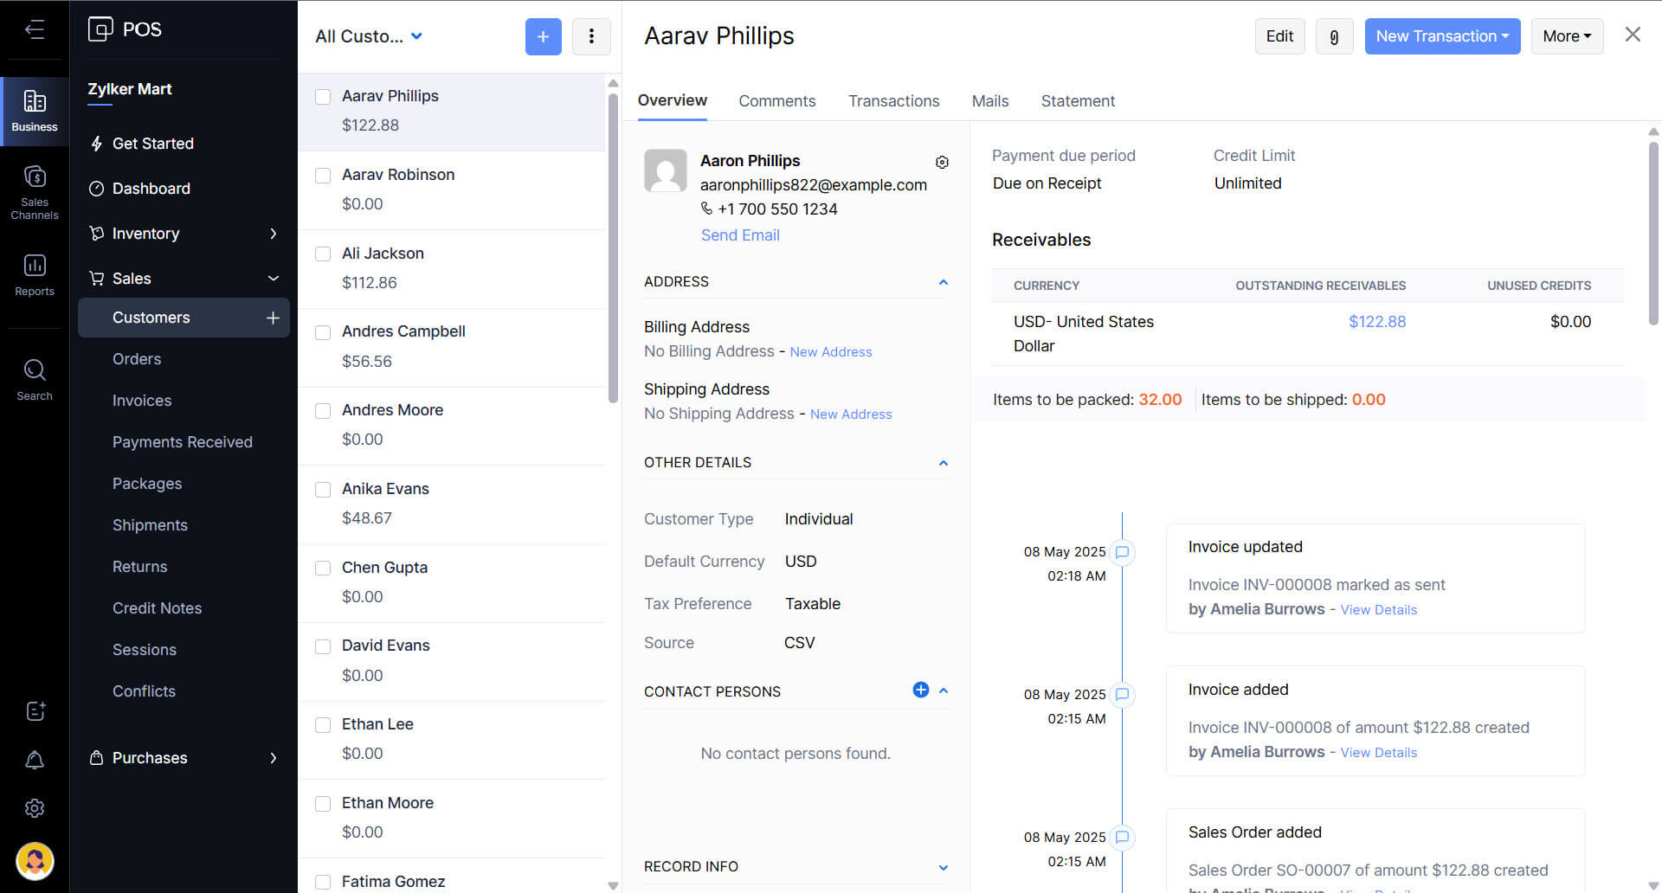Expand the Record Info section
Viewport: 1662px width, 893px height.
pos(943,867)
